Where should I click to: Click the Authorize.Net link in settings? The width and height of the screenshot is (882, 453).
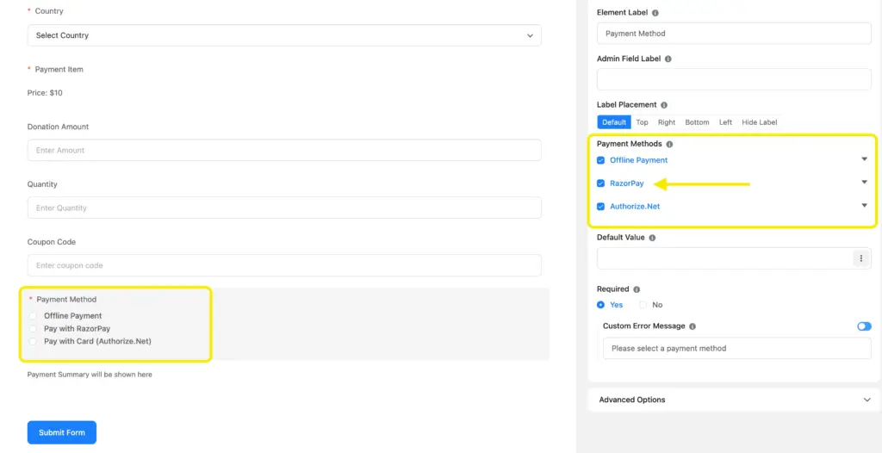635,207
